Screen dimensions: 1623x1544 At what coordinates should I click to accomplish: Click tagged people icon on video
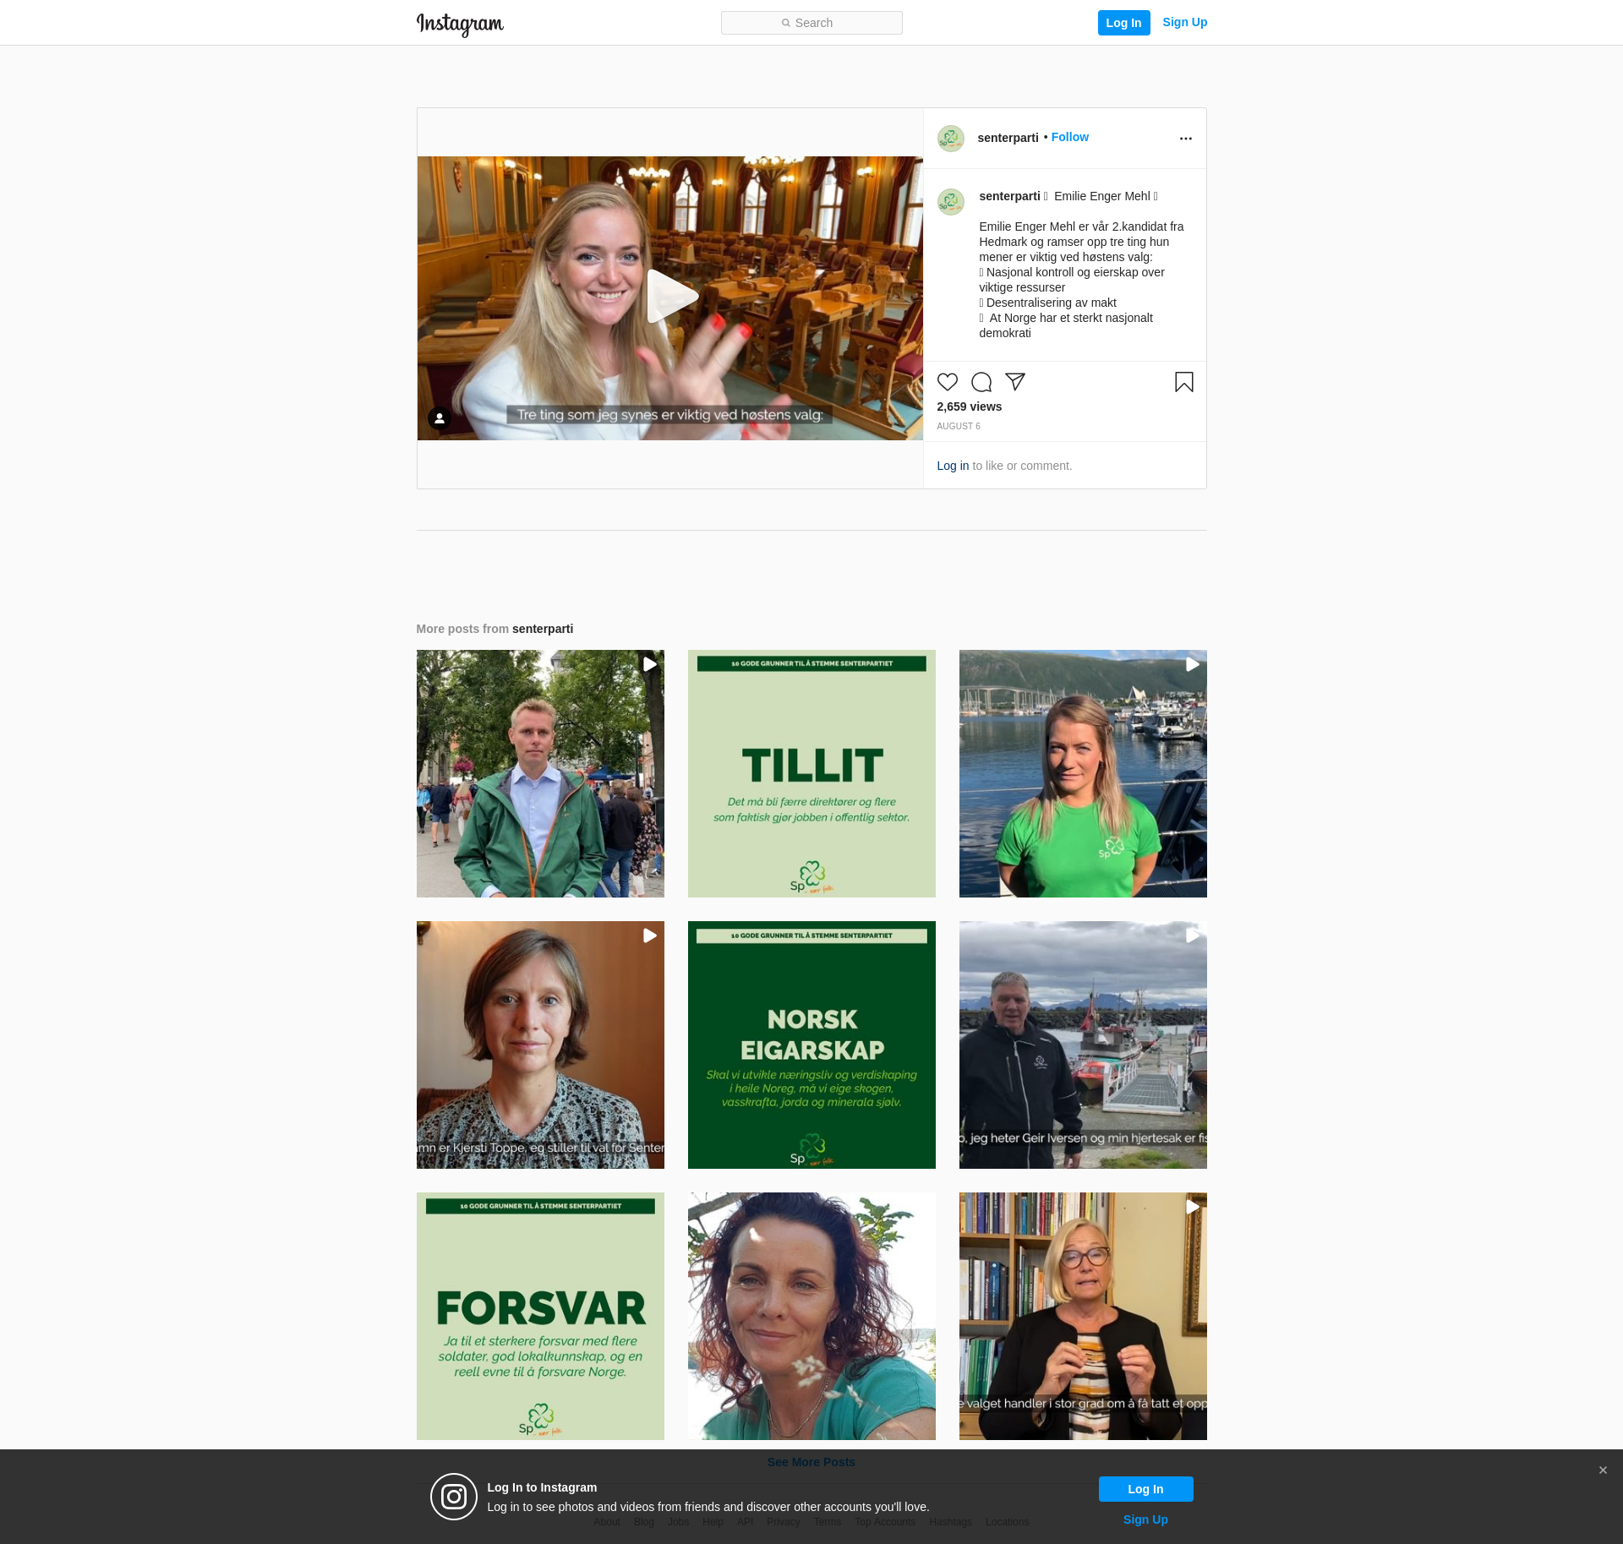pos(440,418)
